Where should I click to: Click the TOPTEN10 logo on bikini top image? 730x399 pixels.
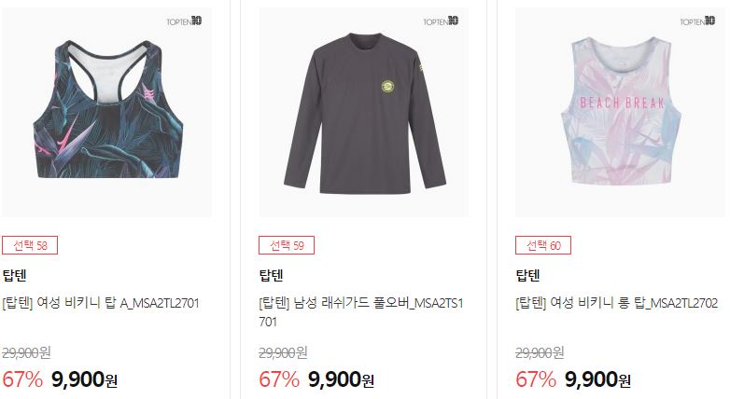point(184,21)
